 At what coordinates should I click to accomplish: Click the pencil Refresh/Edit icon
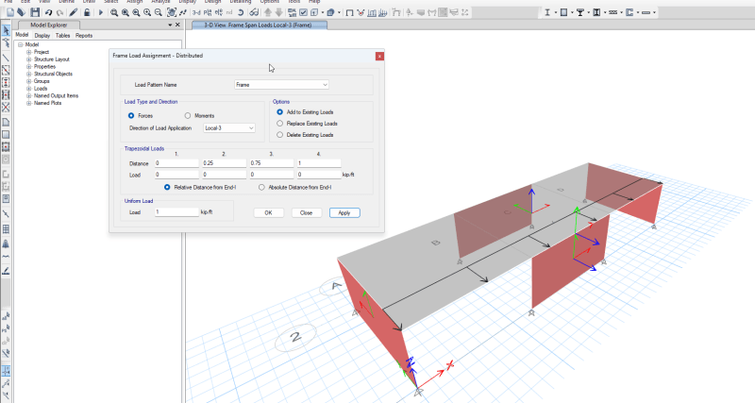pos(74,12)
